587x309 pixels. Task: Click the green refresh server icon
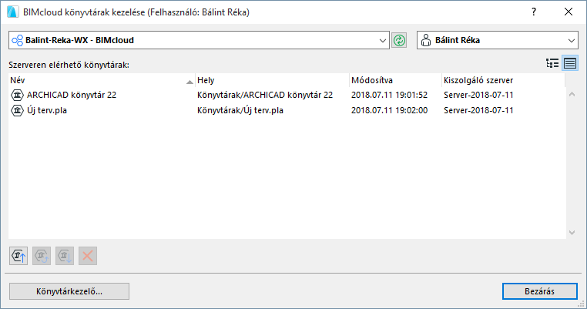click(399, 40)
